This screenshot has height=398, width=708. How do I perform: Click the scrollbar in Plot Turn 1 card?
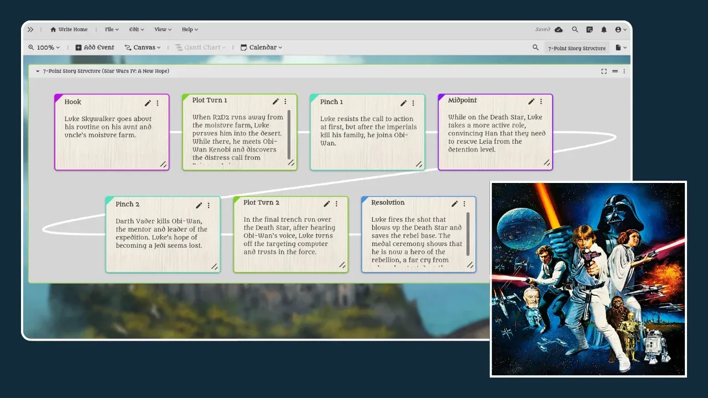(x=289, y=134)
